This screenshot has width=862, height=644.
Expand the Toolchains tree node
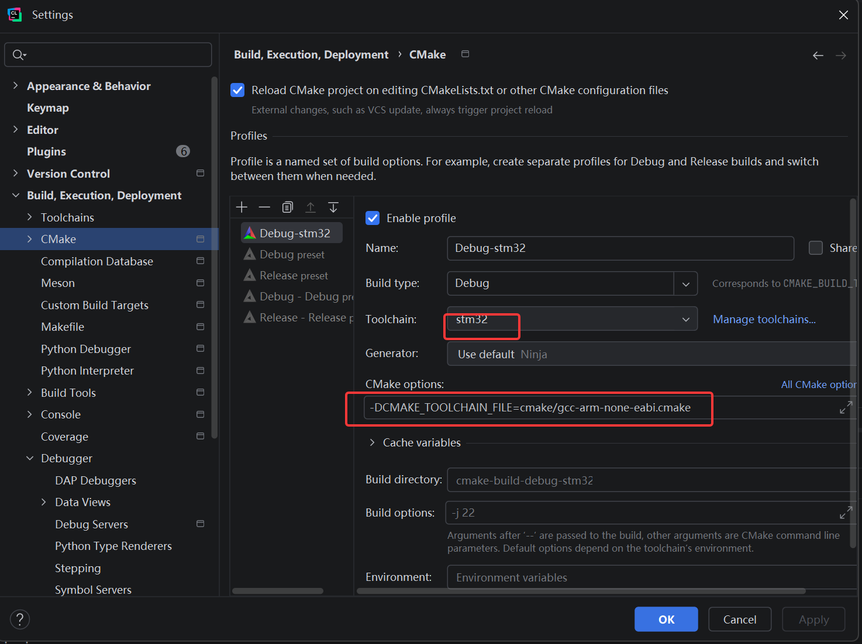[x=30, y=217]
